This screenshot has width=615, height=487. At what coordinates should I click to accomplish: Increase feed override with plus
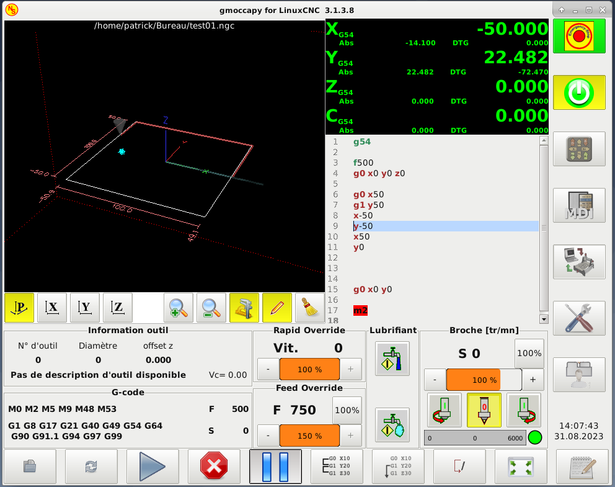(x=351, y=436)
